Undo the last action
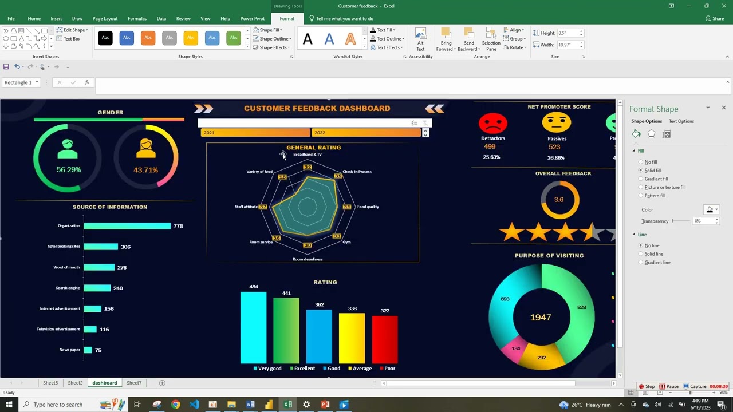Image resolution: width=733 pixels, height=412 pixels. point(17,67)
